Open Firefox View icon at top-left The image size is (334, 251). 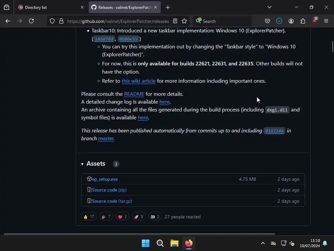[x=7, y=7]
